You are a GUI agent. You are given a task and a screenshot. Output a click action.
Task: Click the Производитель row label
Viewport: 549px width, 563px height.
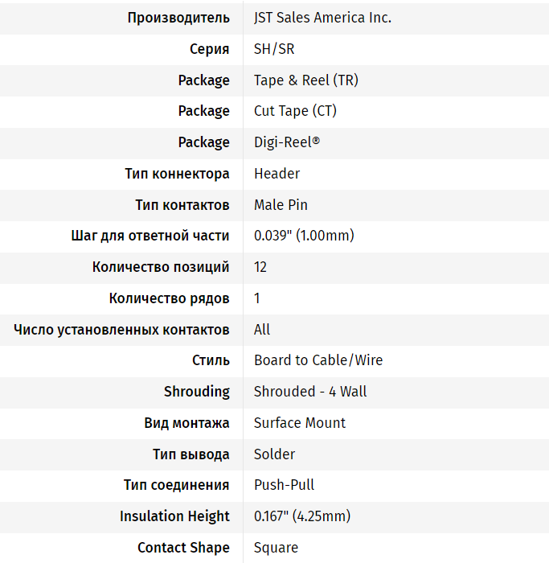178,18
